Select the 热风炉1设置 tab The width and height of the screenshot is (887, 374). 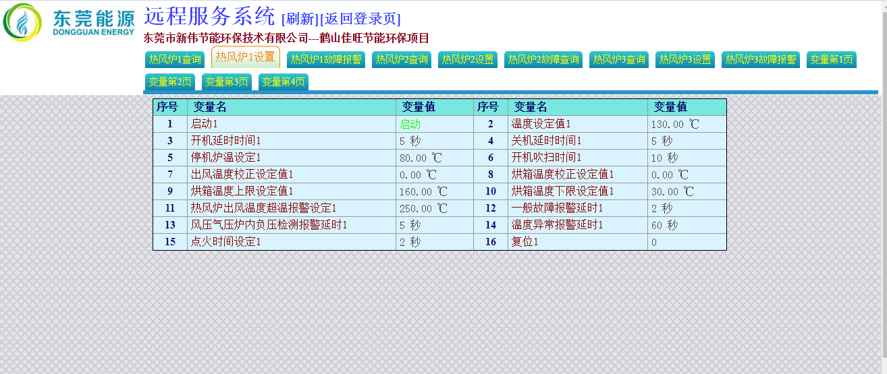245,58
